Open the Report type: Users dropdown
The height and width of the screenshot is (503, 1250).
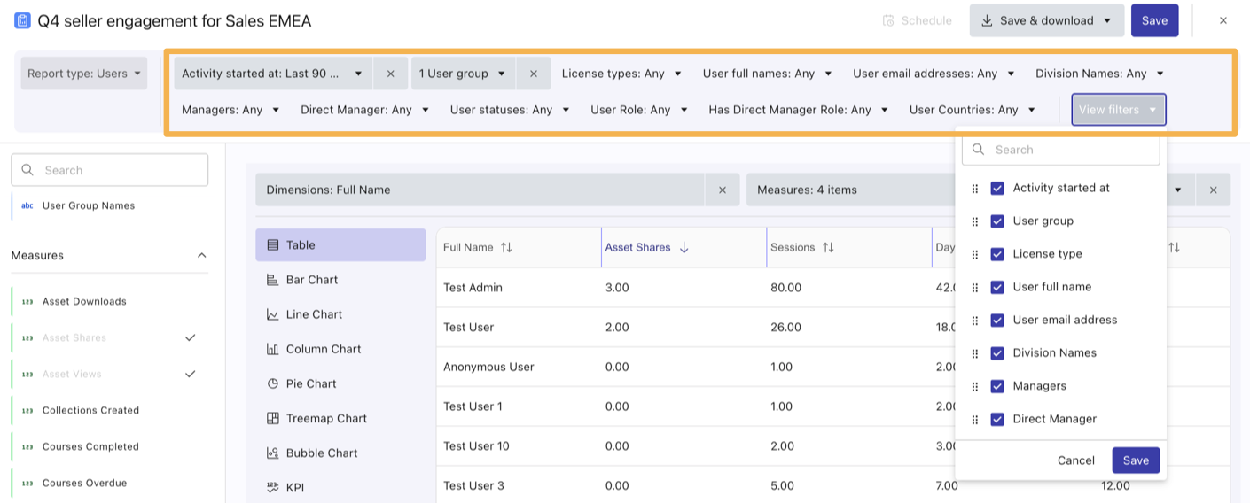(84, 74)
